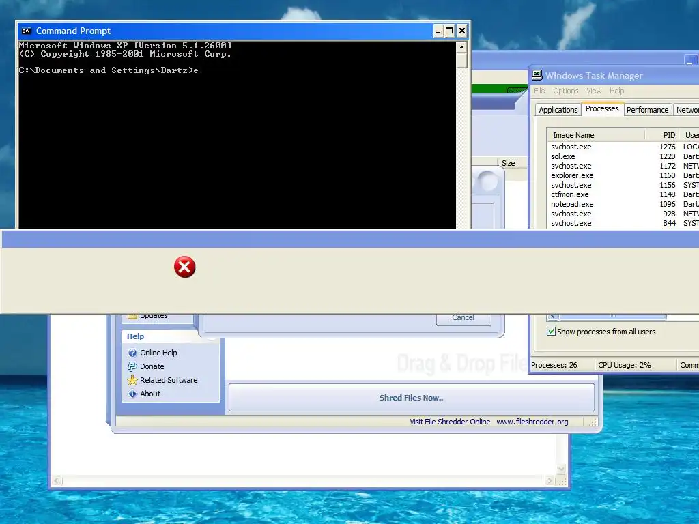
Task: Switch to the Applications tab
Action: tap(558, 110)
